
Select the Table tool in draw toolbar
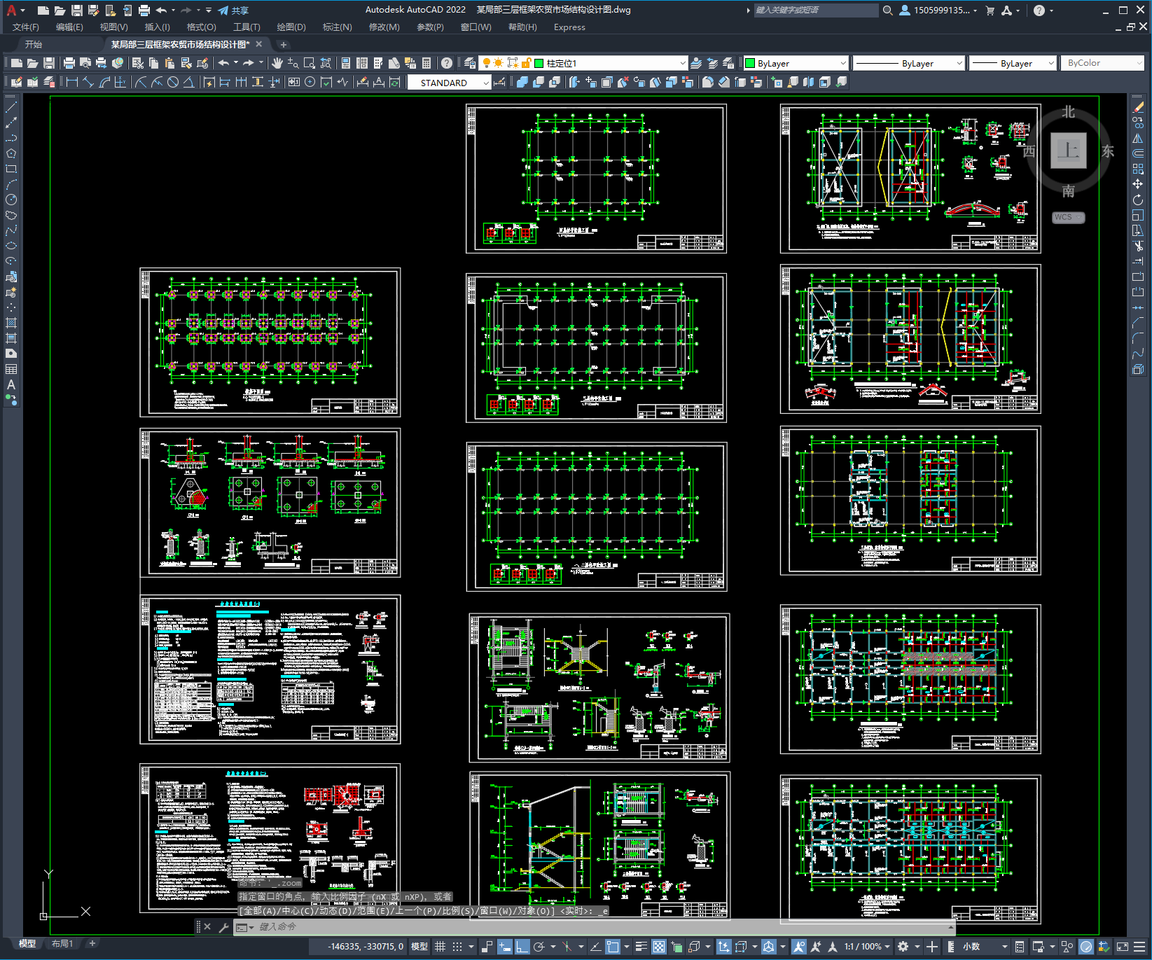point(11,369)
